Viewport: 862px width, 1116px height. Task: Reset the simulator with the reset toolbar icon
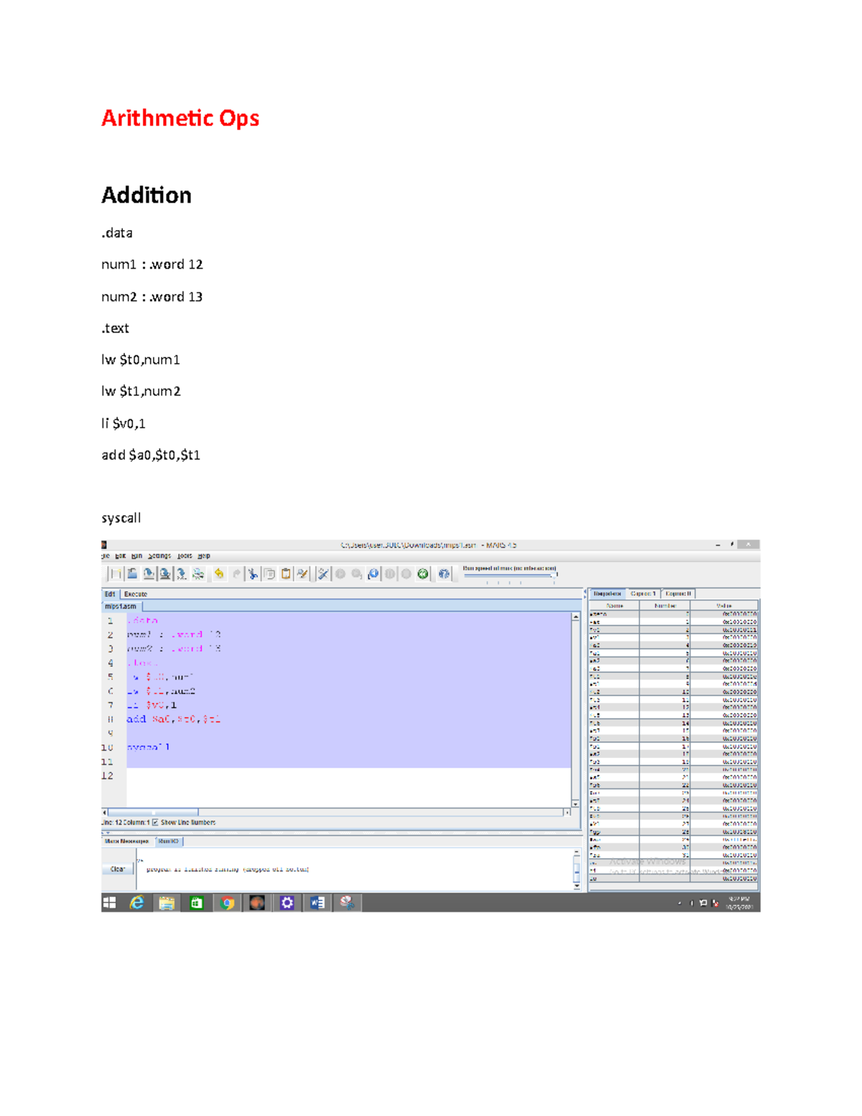coord(422,573)
